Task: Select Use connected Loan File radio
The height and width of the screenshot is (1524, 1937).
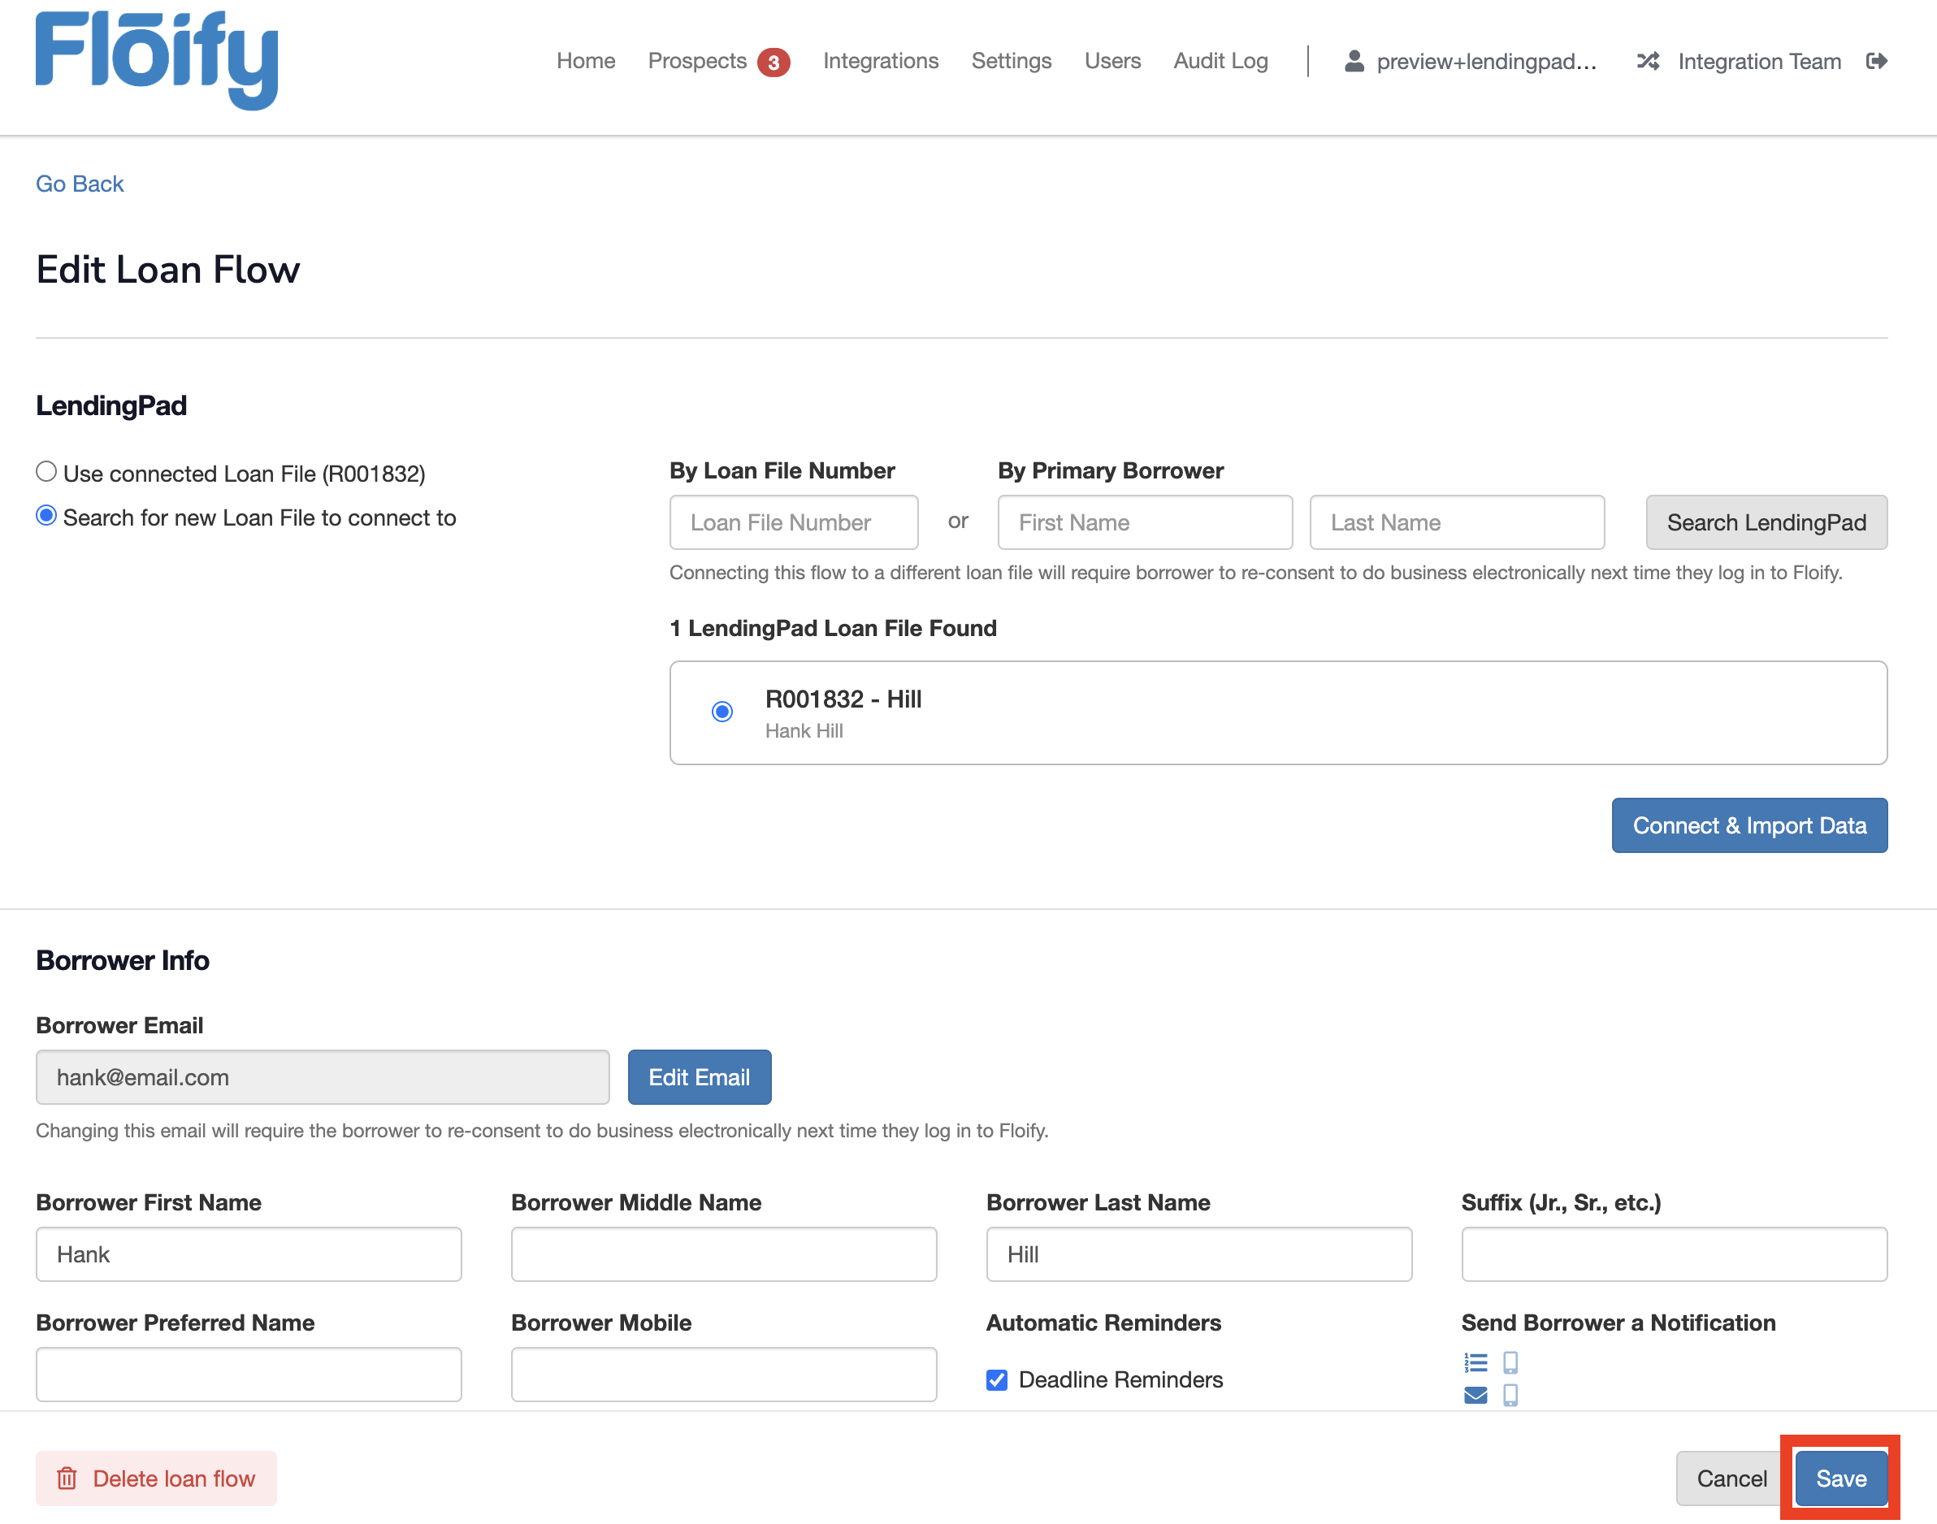Action: click(46, 471)
